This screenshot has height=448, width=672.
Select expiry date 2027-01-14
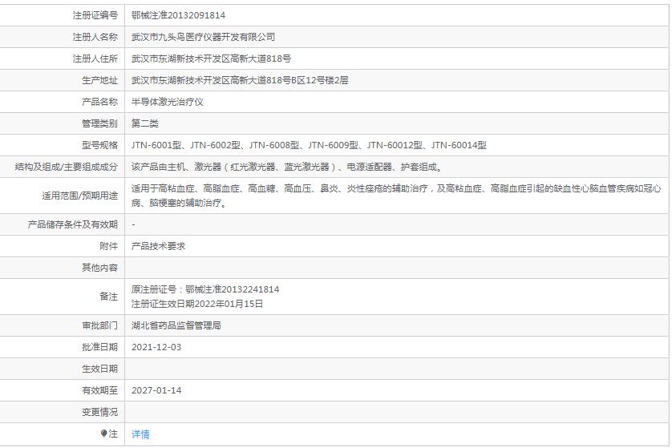tap(156, 390)
